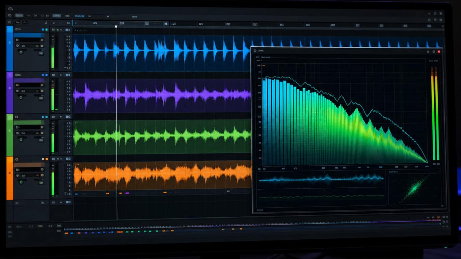Click the orange track color strip
The width and height of the screenshot is (461, 259).
(10, 178)
